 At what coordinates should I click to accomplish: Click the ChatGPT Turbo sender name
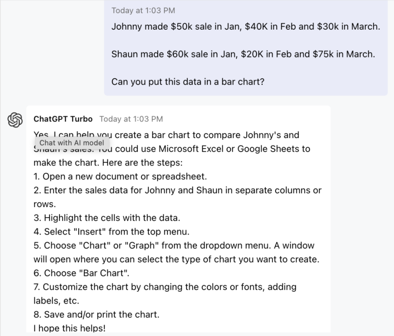pyautogui.click(x=63, y=119)
